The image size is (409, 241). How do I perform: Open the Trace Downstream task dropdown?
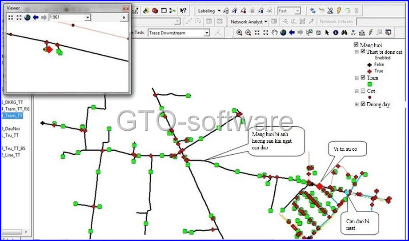coord(207,33)
